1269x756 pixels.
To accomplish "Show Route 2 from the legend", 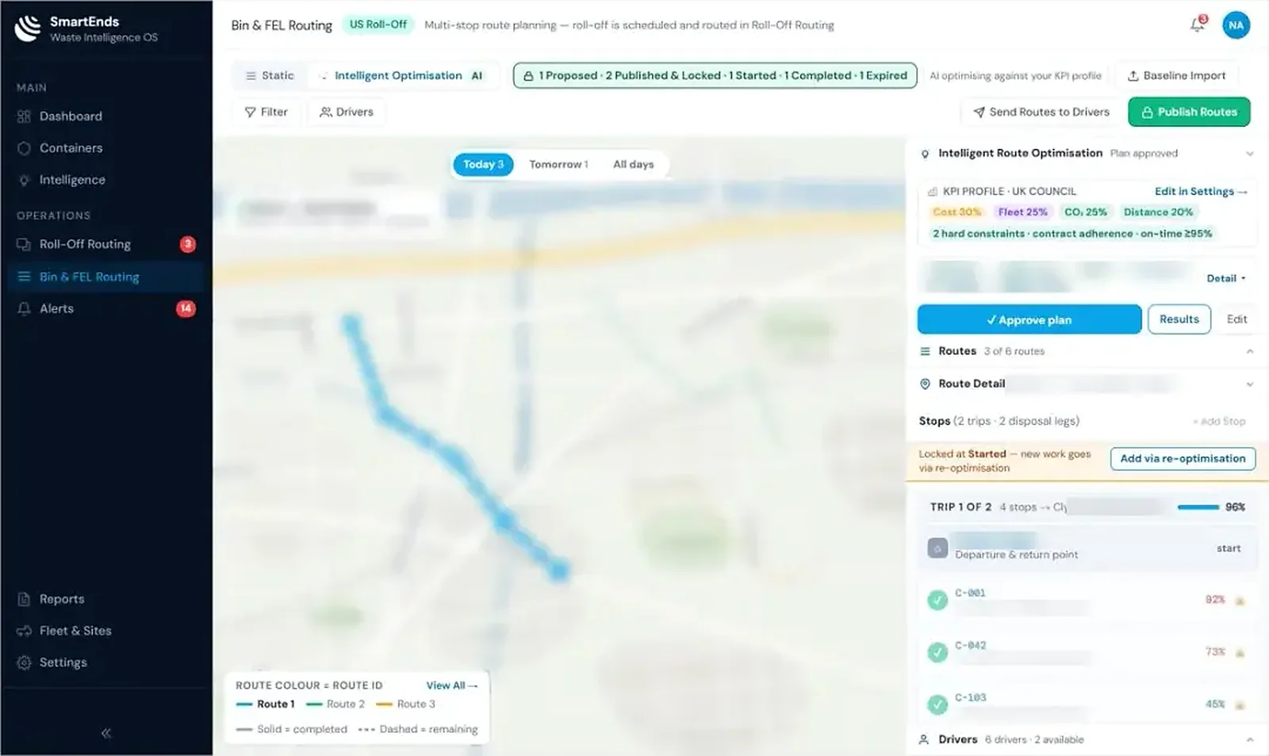I will pyautogui.click(x=335, y=704).
